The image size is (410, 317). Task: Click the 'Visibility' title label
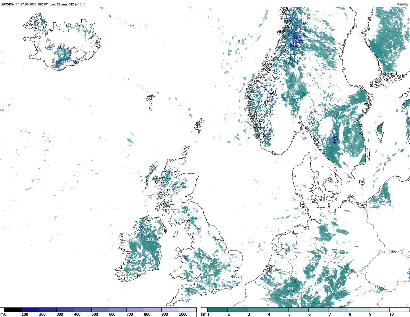coord(403,4)
